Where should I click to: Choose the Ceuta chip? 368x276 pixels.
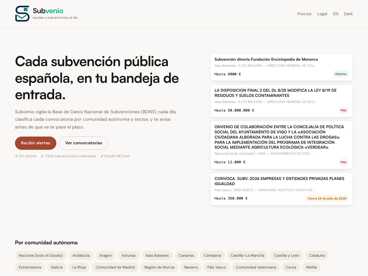point(291,267)
